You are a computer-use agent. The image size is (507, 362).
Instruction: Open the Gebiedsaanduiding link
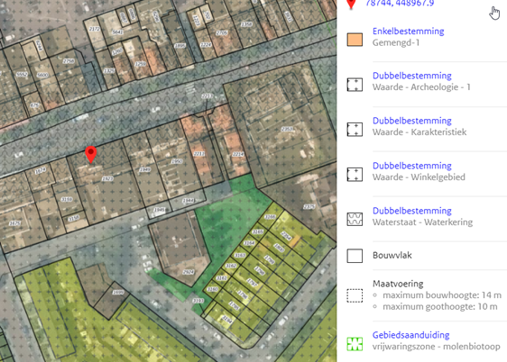pos(410,335)
